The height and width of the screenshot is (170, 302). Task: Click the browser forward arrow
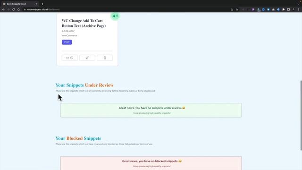click(x=8, y=9)
